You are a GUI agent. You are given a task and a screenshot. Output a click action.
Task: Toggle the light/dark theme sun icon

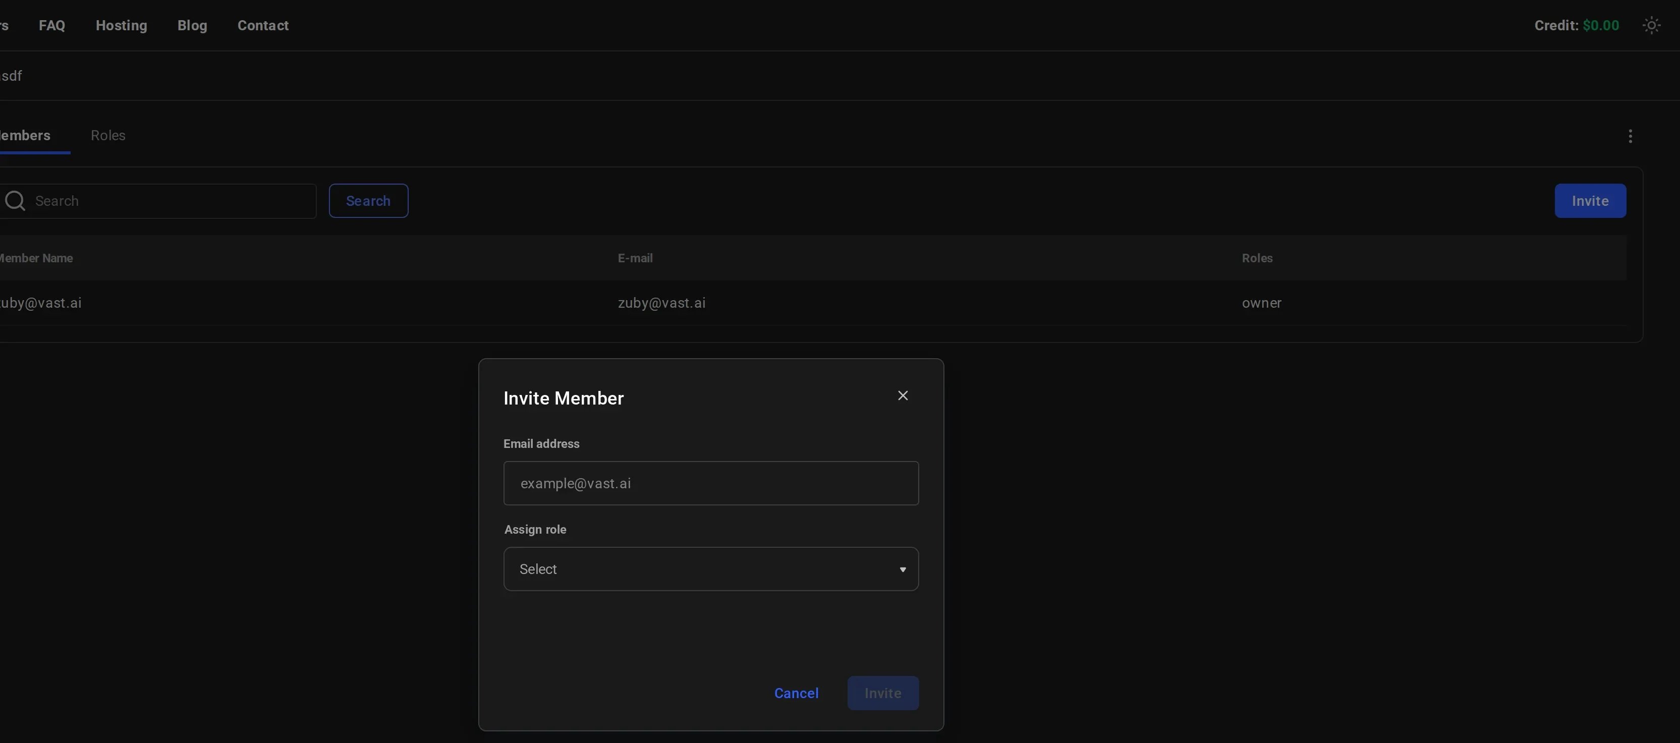(1651, 25)
